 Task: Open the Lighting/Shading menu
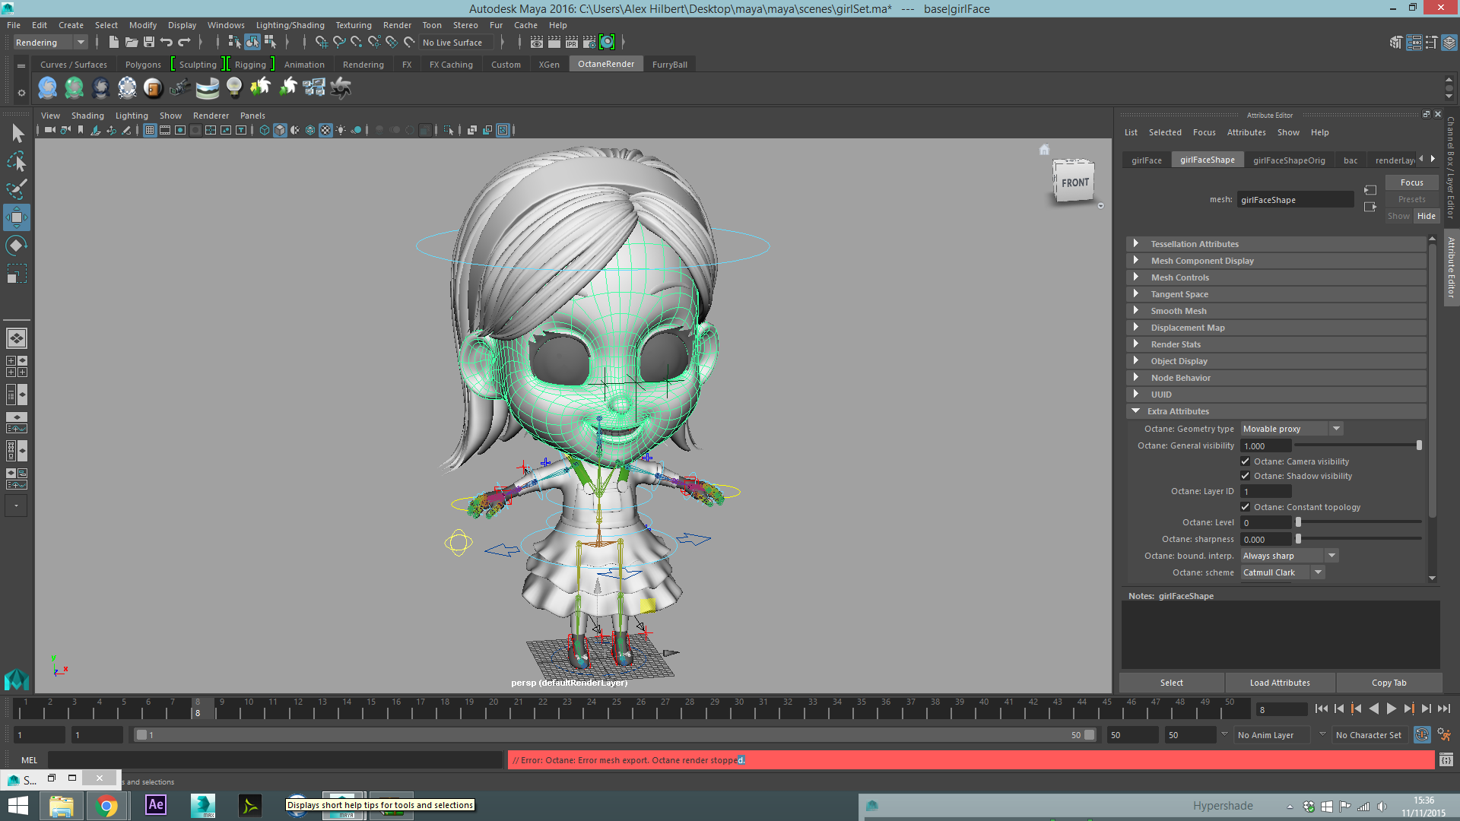(x=290, y=25)
